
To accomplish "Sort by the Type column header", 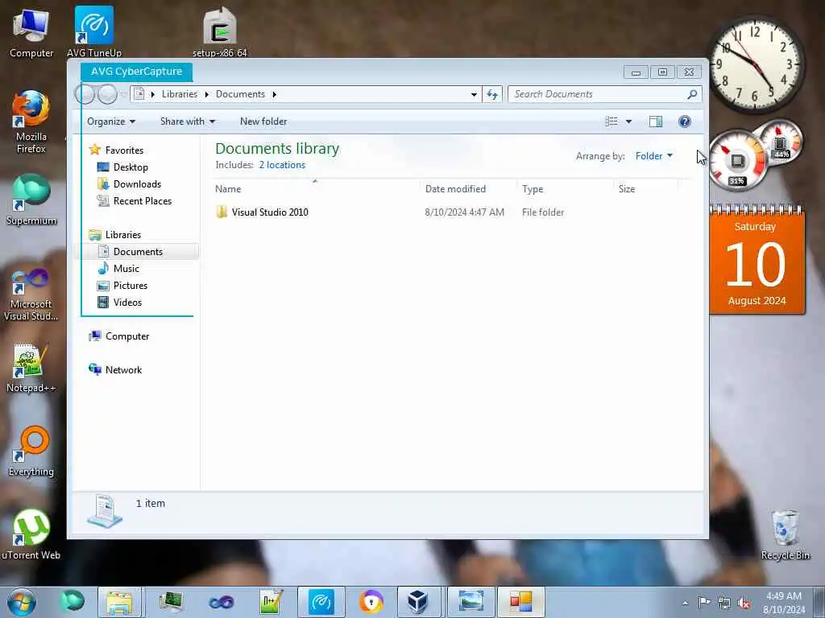I will [x=566, y=189].
